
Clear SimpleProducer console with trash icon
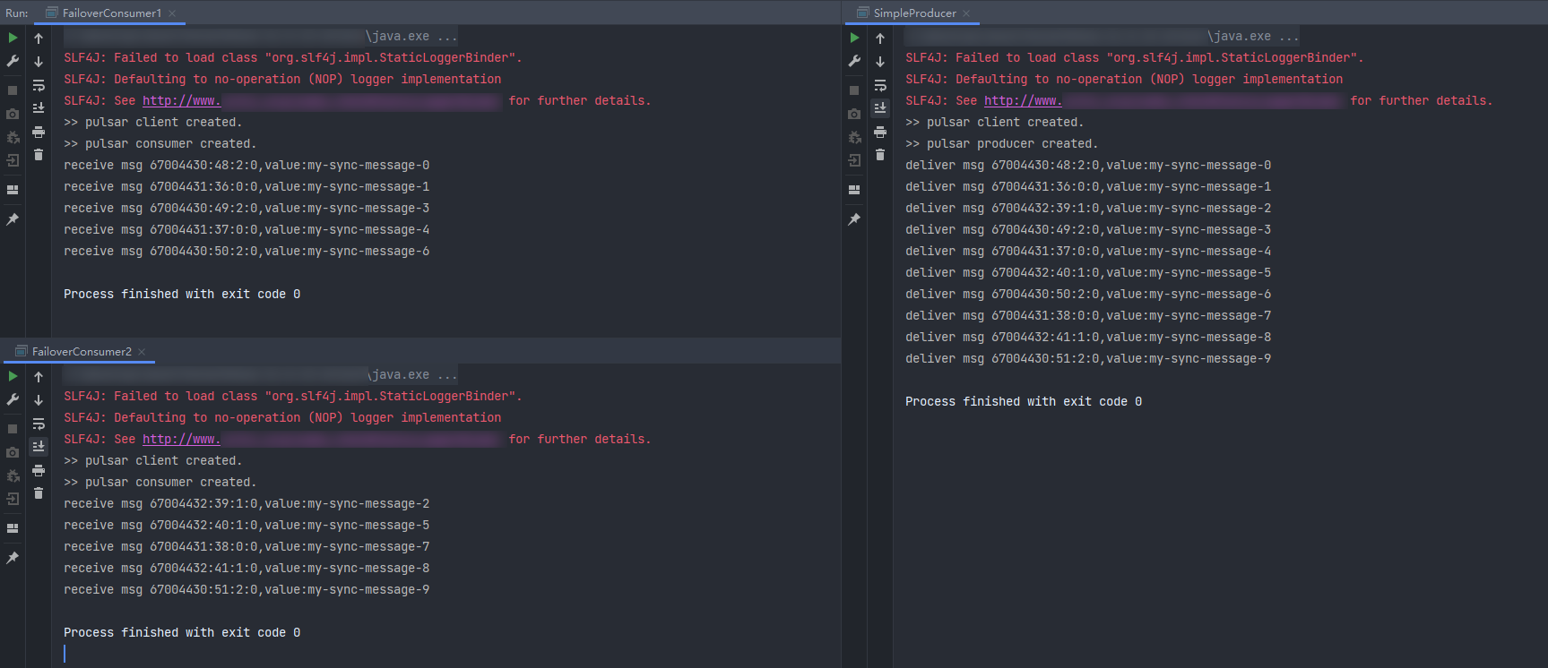coord(880,155)
